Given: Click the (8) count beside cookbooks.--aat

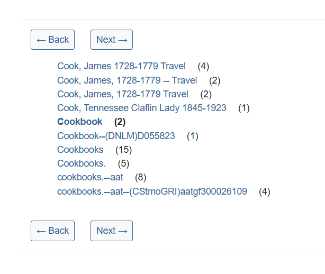Looking at the screenshot, I should tap(141, 178).
